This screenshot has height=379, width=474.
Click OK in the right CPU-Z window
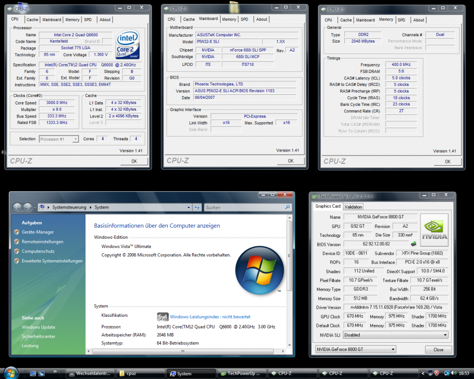(x=448, y=162)
